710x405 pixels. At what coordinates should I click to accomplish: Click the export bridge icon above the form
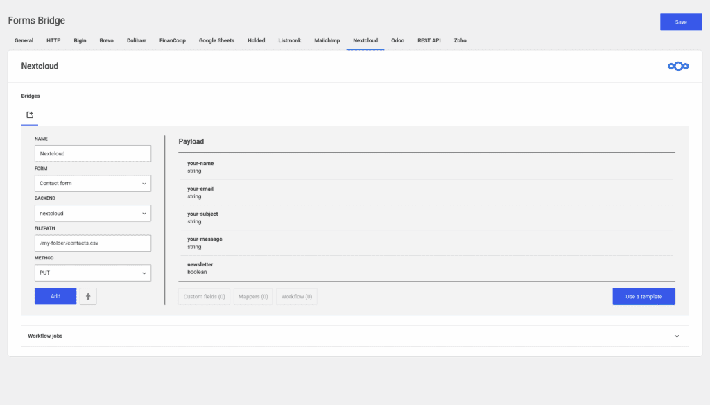[x=29, y=114]
